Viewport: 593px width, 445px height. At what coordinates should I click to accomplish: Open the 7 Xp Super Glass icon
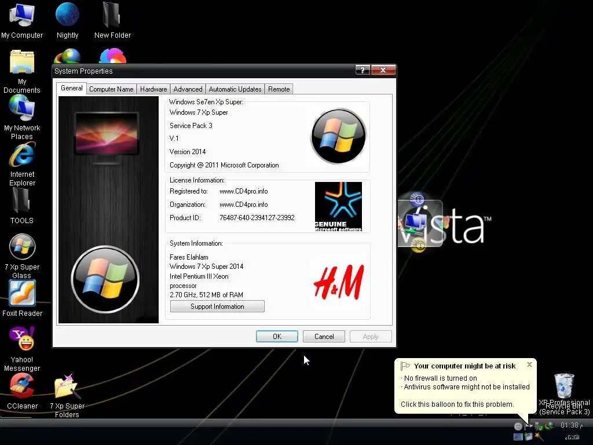(22, 256)
